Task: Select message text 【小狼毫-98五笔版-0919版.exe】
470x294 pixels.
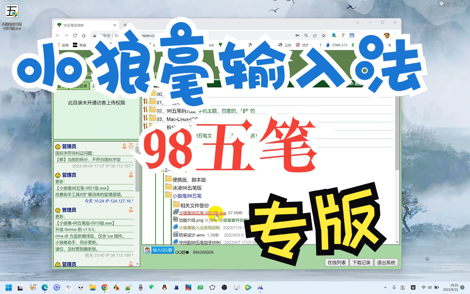Action: click(x=85, y=223)
